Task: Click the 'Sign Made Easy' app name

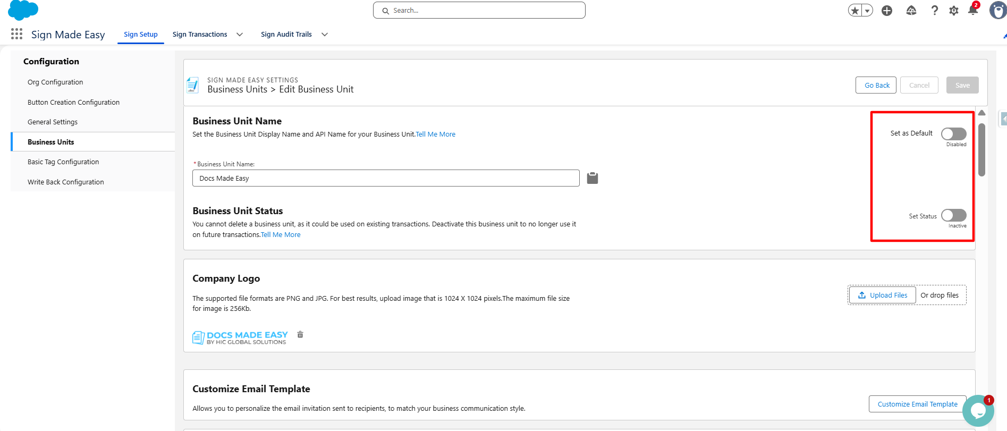Action: pyautogui.click(x=68, y=35)
